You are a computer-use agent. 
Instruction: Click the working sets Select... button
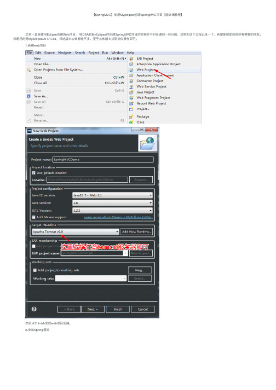140,278
